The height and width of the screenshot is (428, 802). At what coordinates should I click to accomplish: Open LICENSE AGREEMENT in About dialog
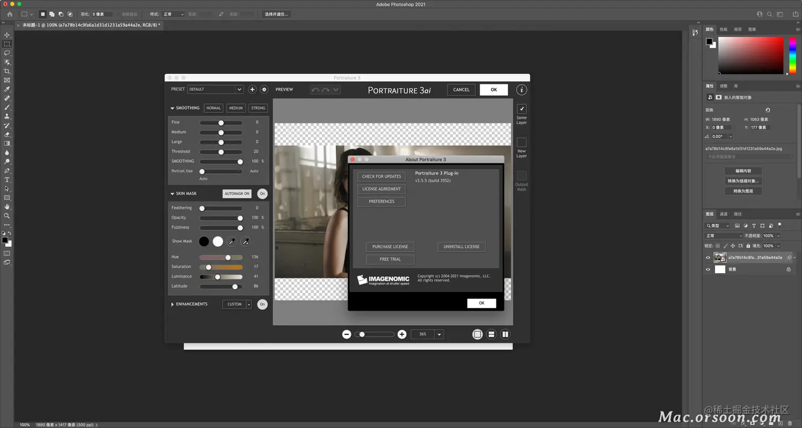(381, 189)
